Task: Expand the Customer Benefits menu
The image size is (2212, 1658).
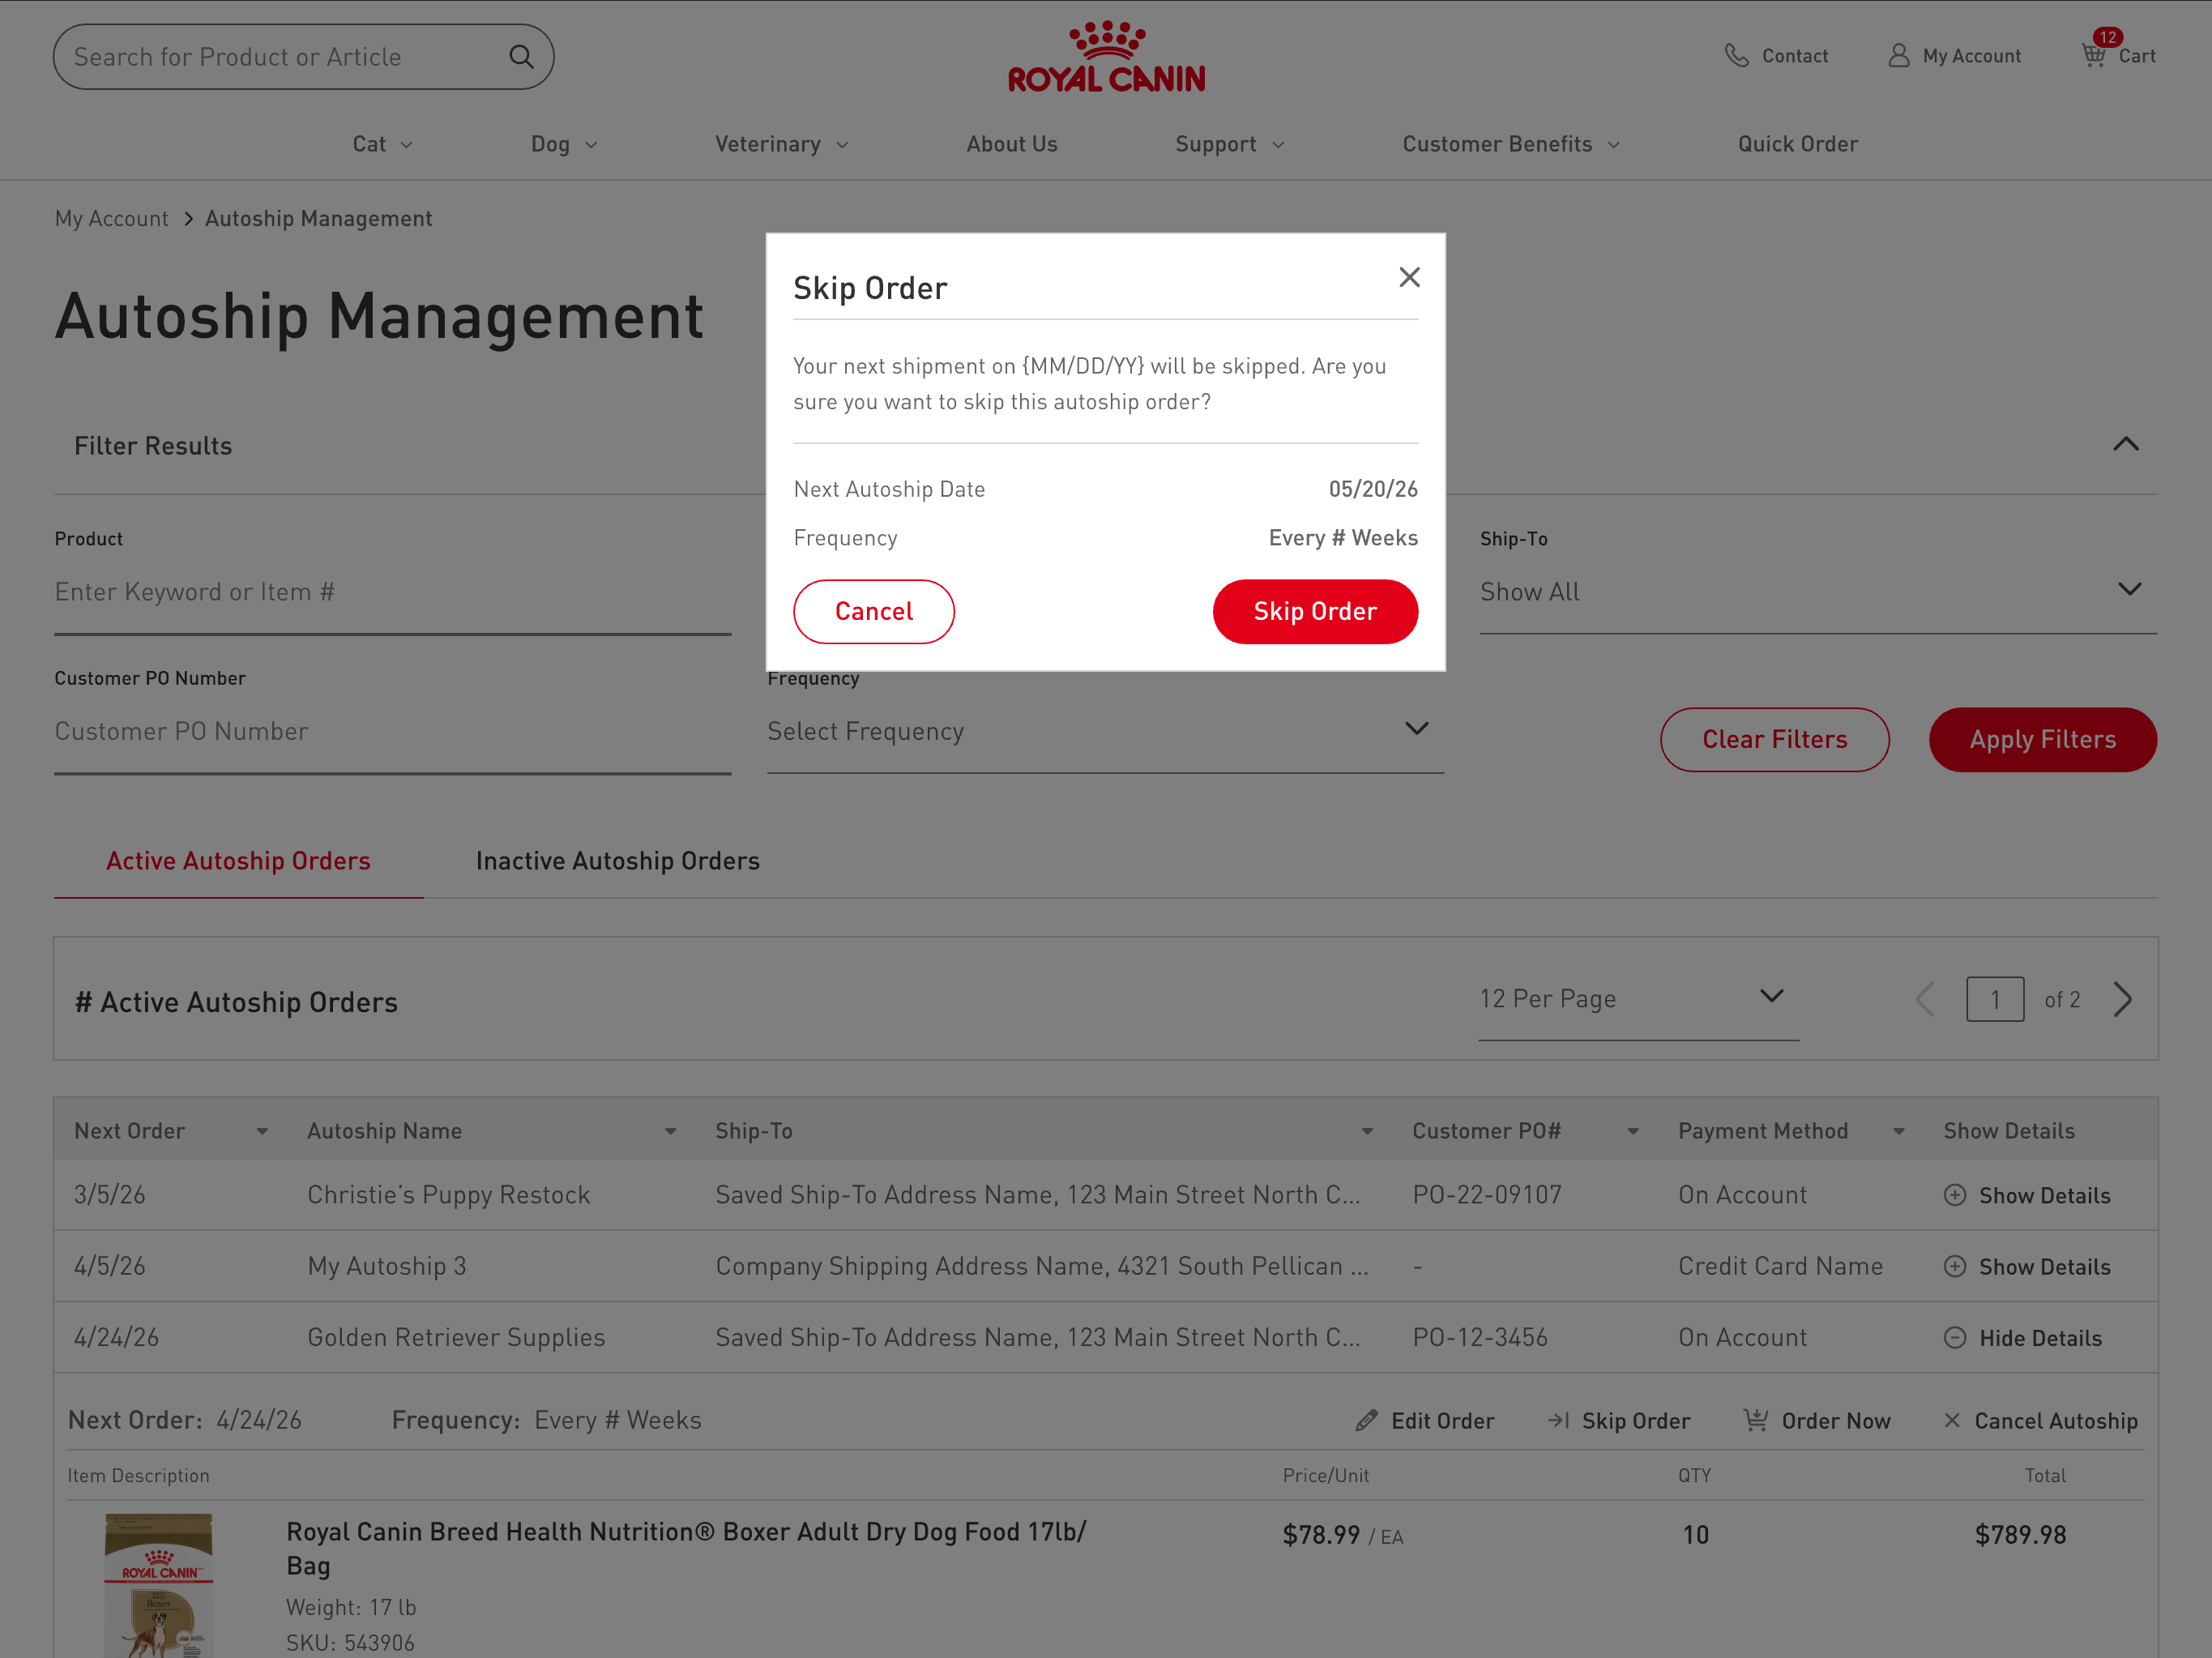Action: tap(1511, 144)
